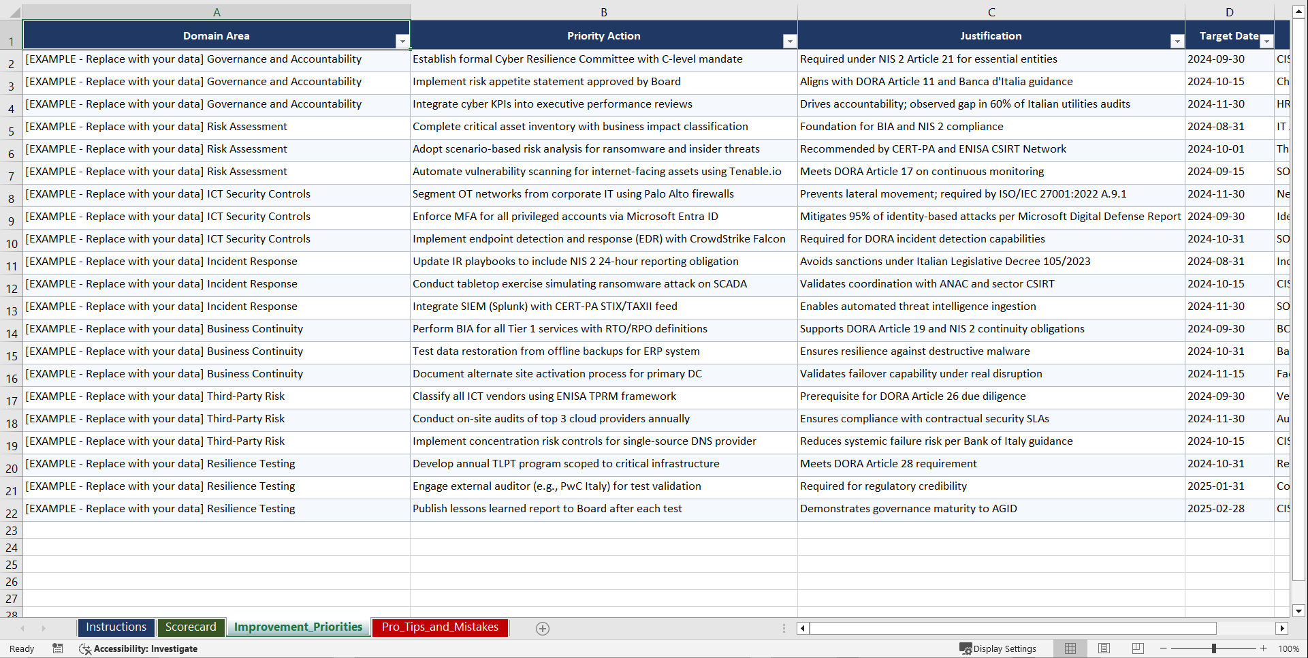Open the Priority Action filter dropdown

[x=790, y=41]
